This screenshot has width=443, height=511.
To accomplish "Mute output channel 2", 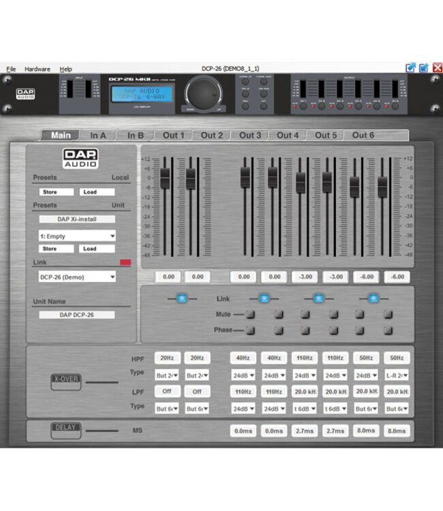I will [x=279, y=314].
